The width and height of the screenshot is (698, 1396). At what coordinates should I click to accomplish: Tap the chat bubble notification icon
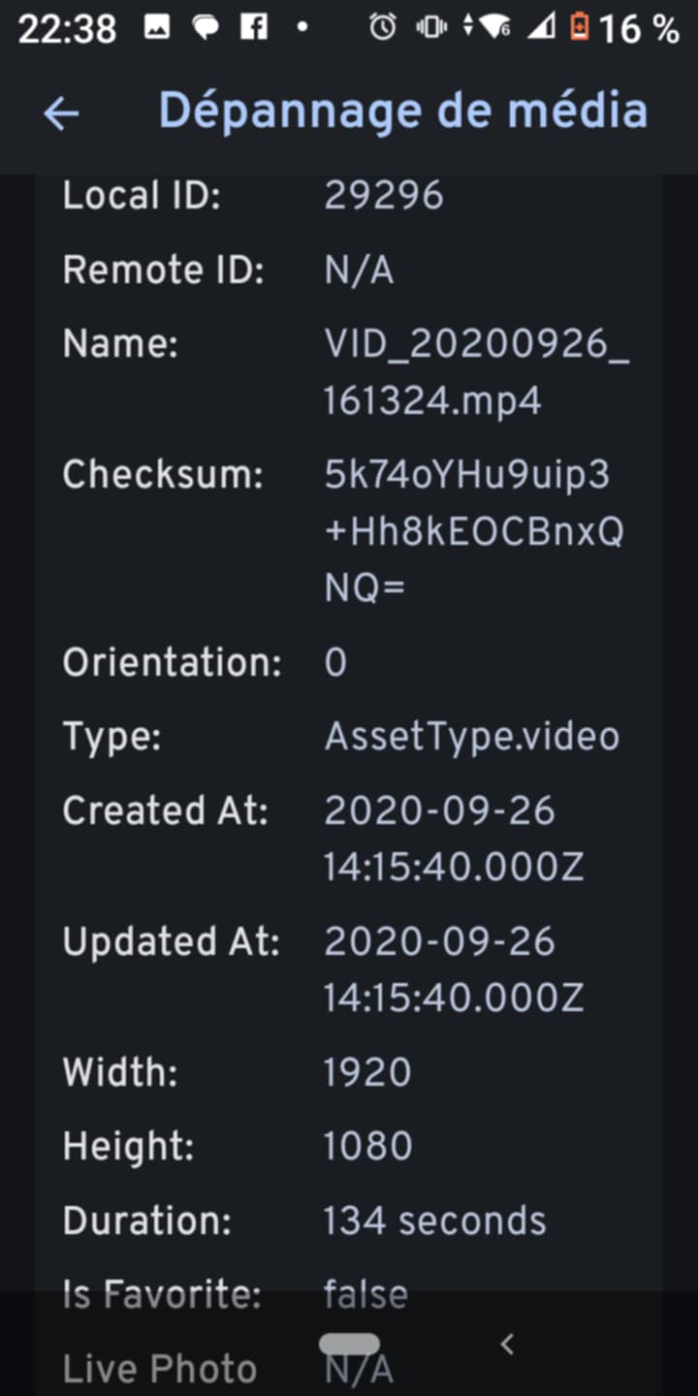(206, 28)
